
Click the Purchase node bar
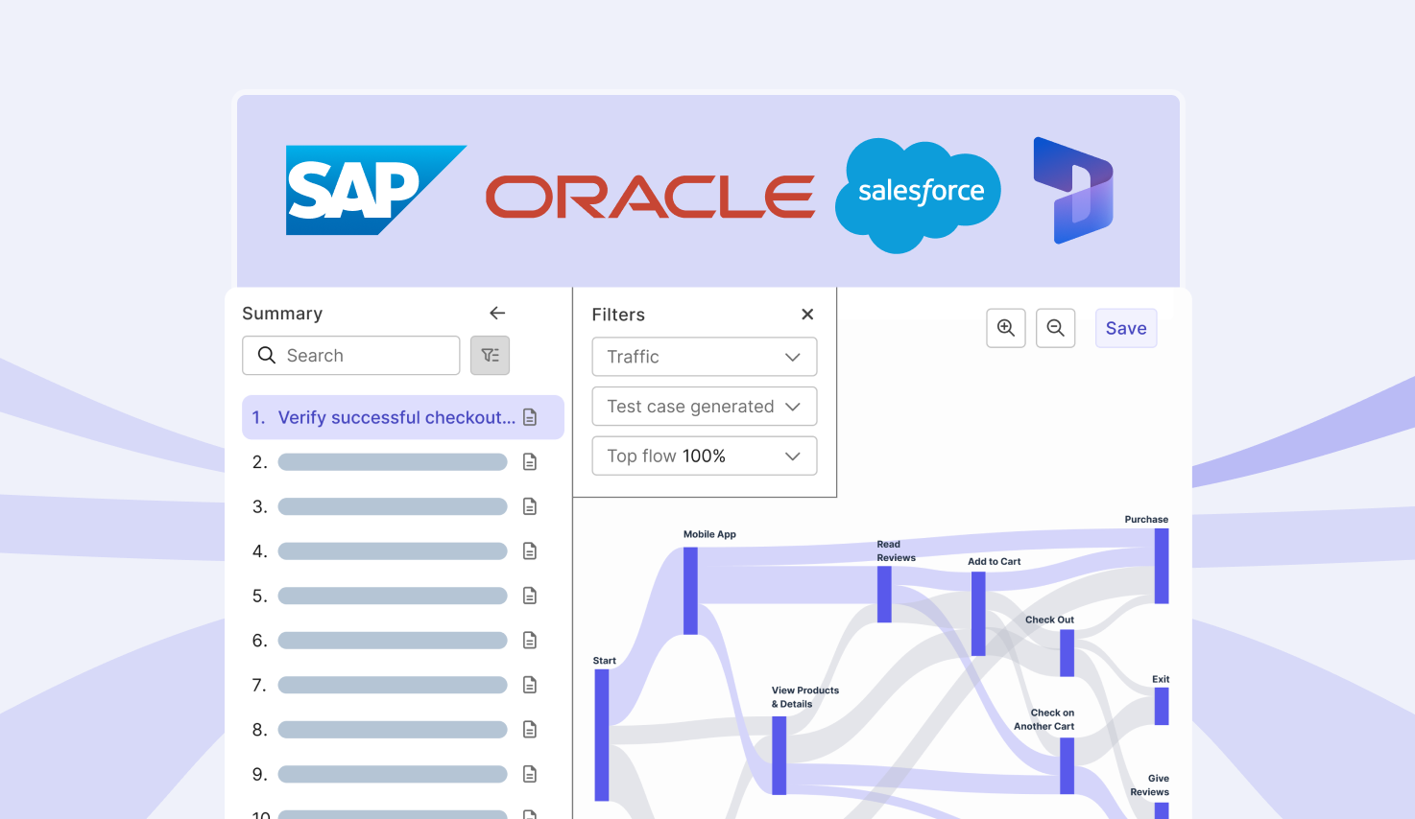click(1162, 566)
